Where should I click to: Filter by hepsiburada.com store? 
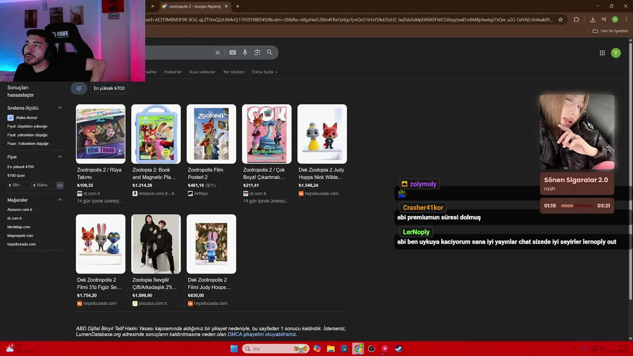tap(21, 244)
